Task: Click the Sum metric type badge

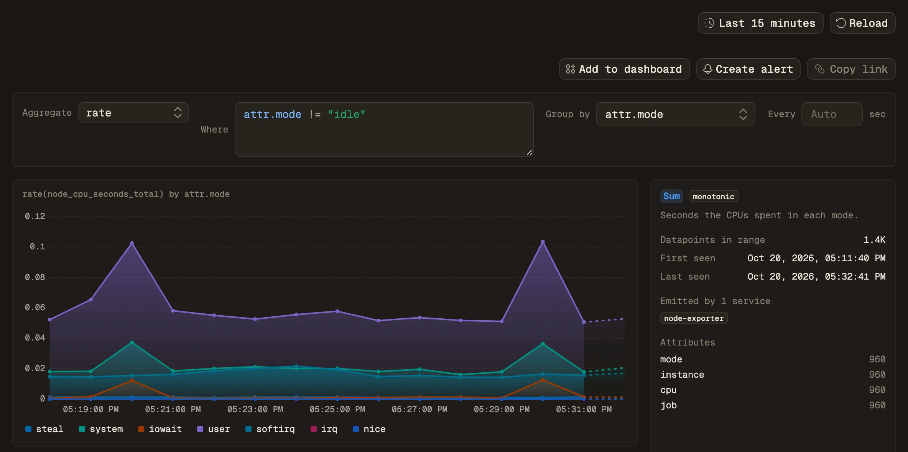Action: (x=671, y=196)
